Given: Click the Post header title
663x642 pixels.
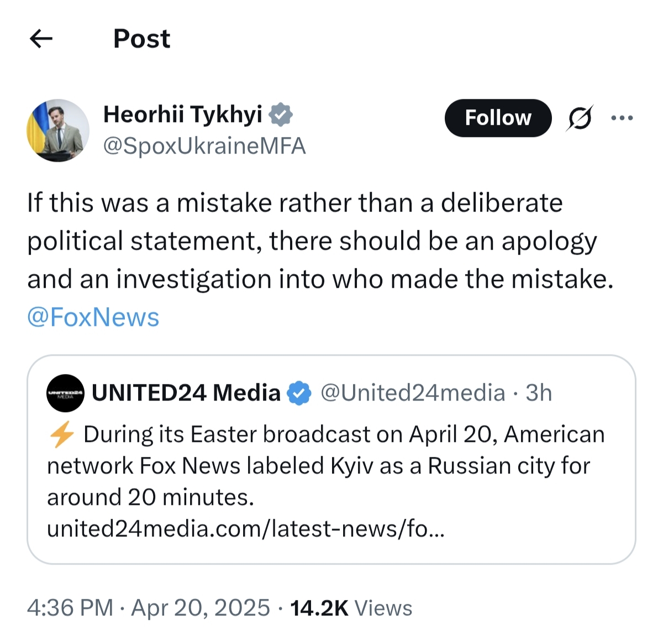Looking at the screenshot, I should click(x=141, y=39).
